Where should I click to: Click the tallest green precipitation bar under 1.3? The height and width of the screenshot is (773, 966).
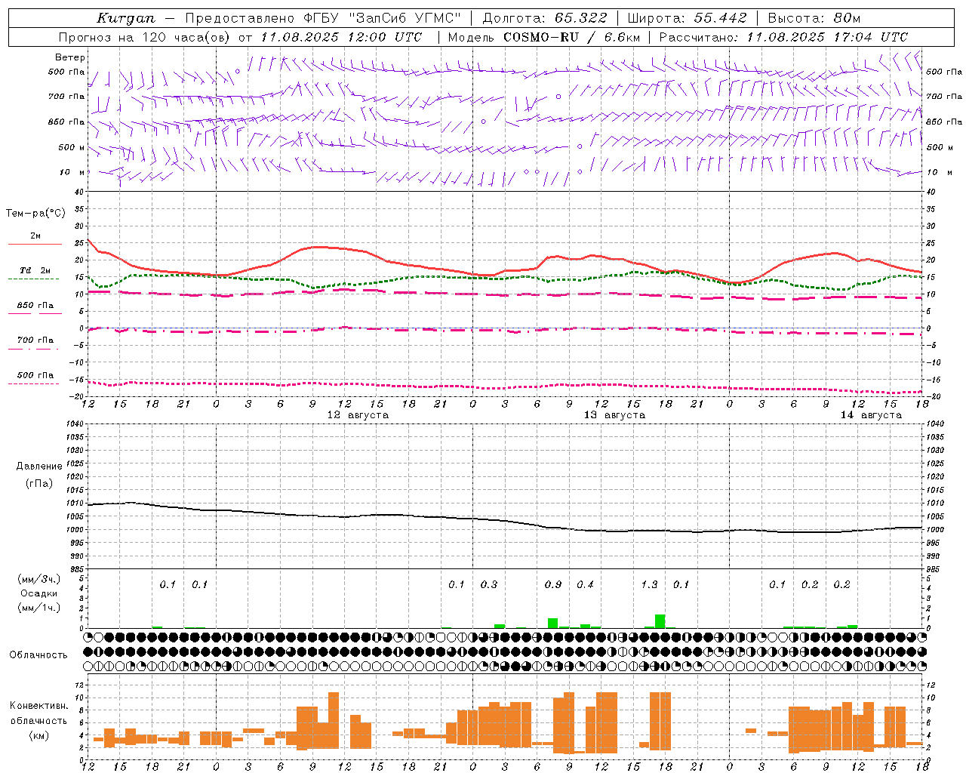660,621
